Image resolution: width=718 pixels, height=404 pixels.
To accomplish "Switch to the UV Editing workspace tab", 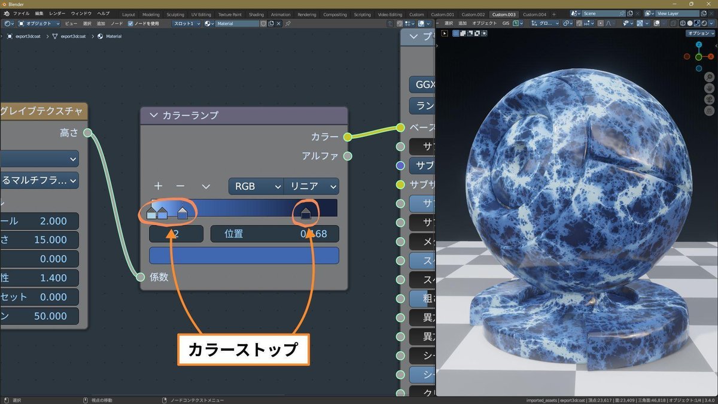I will 201,14.
